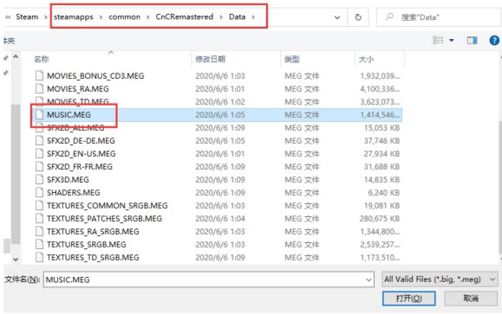Select file SFX2D_EN-US.MEG
Image resolution: width=502 pixels, height=314 pixels.
[x=81, y=154]
